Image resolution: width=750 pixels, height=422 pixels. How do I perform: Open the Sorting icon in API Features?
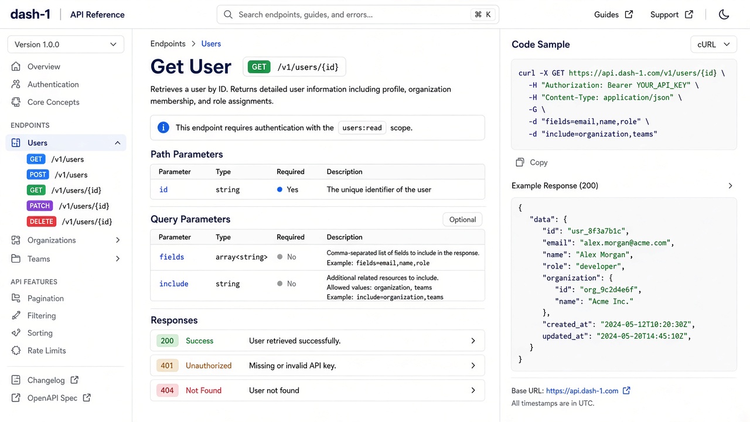coord(16,333)
